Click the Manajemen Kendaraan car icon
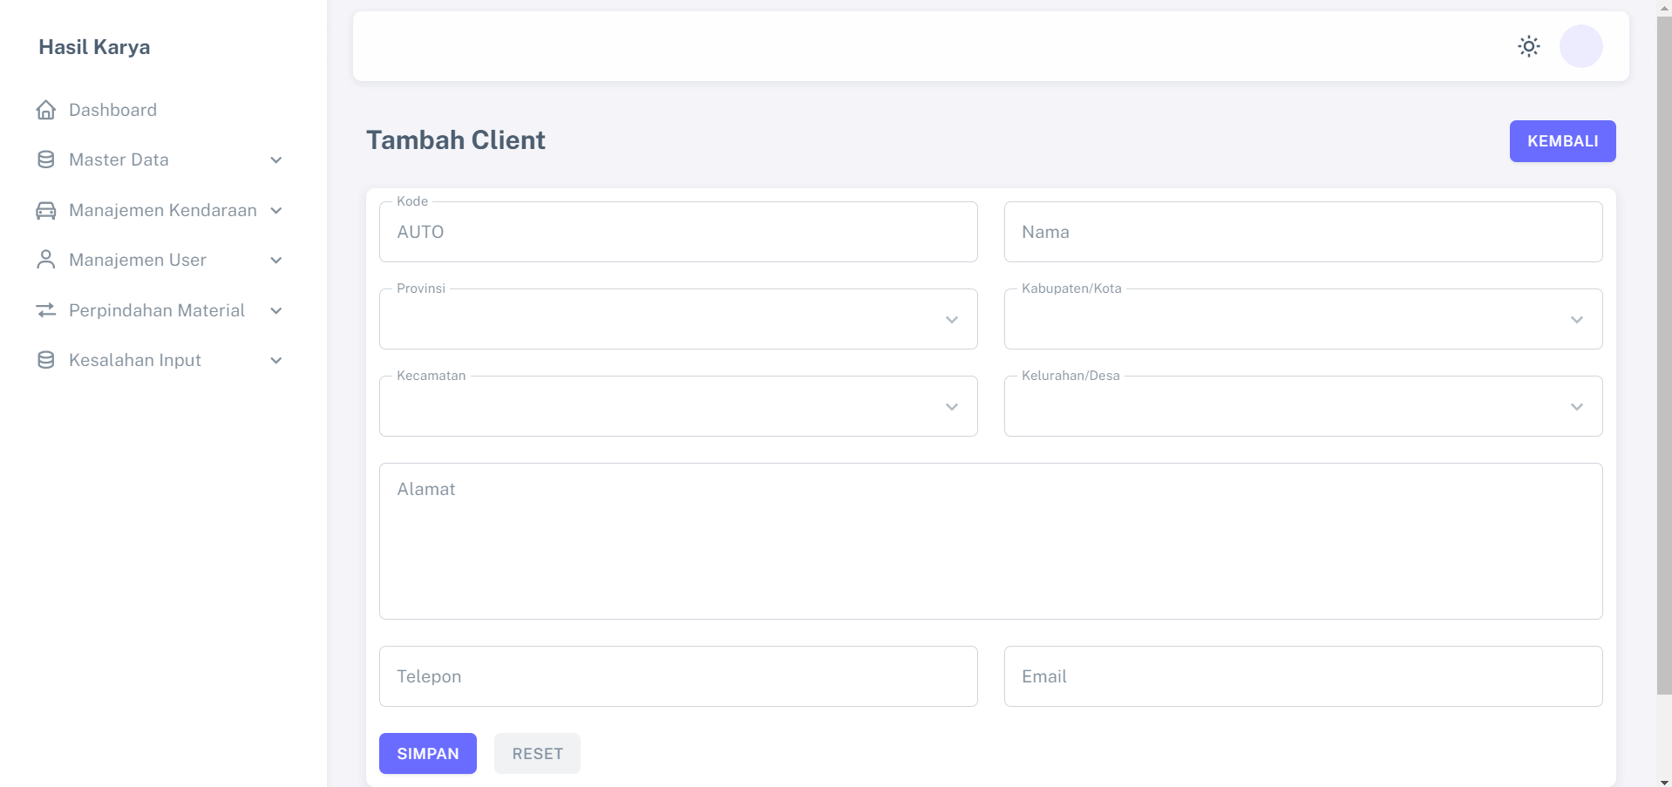 coord(46,210)
